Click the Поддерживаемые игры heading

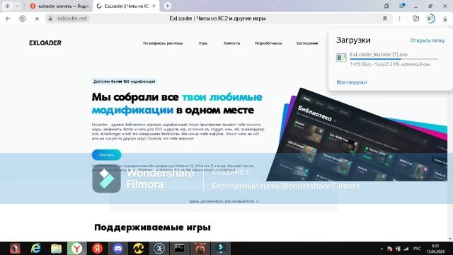click(152, 227)
